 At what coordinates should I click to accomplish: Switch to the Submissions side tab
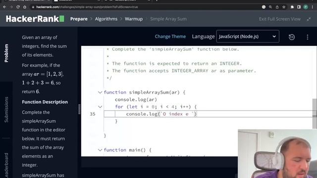tap(6, 110)
